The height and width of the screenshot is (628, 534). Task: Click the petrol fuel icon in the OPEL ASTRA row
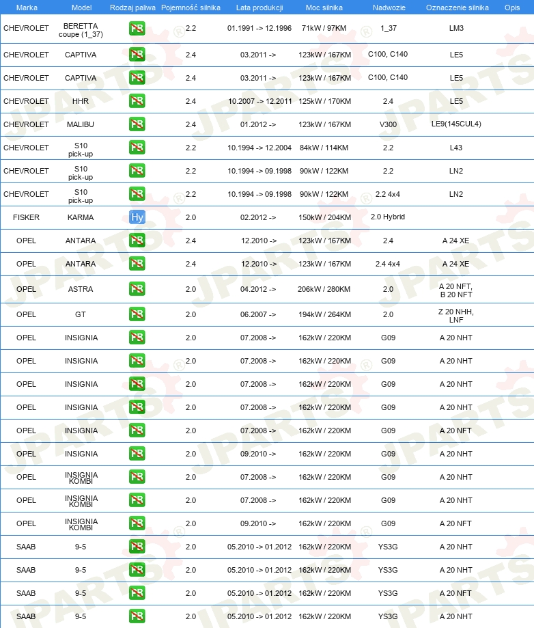(x=137, y=289)
